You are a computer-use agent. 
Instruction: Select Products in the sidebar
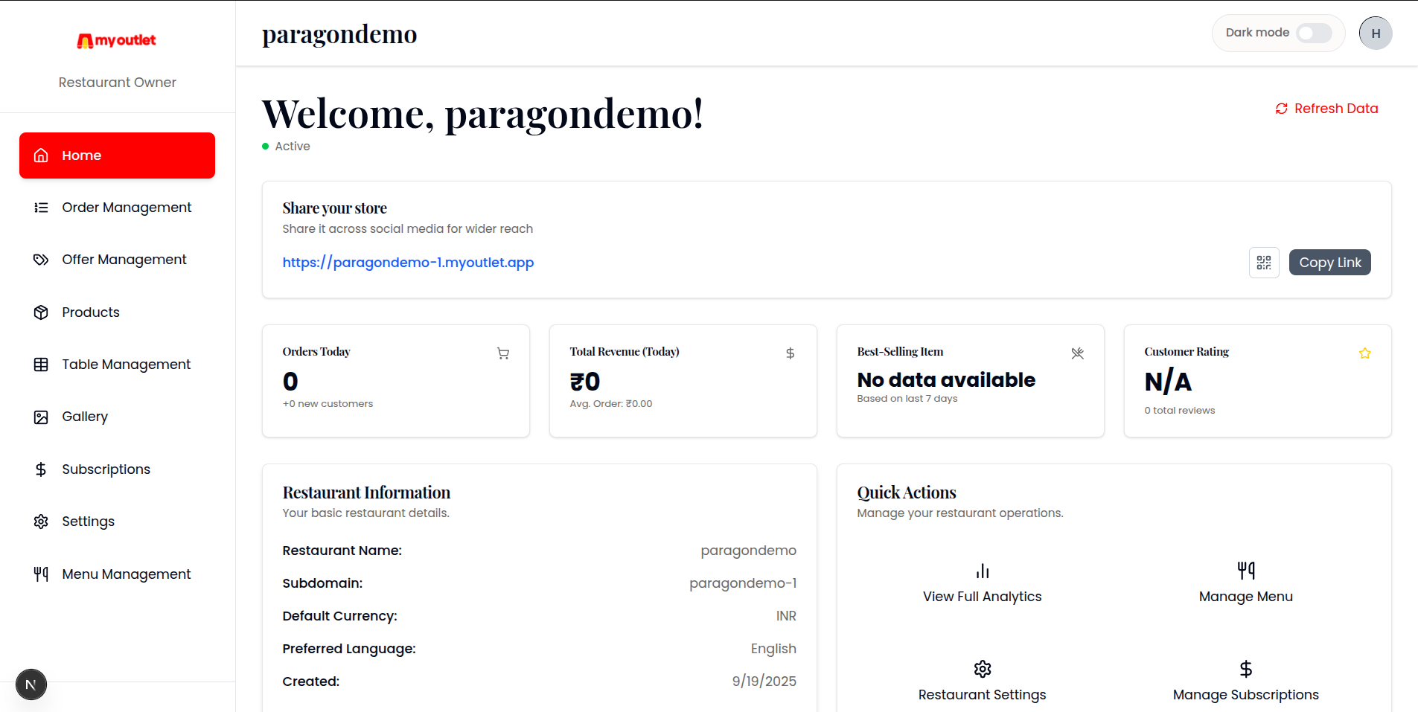coord(90,312)
